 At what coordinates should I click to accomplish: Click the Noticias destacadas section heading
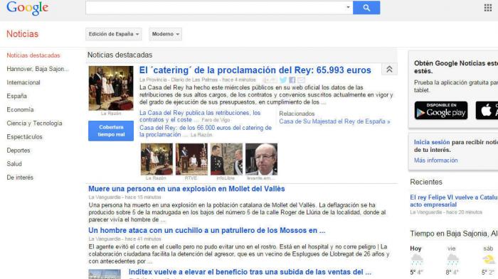[x=120, y=55]
